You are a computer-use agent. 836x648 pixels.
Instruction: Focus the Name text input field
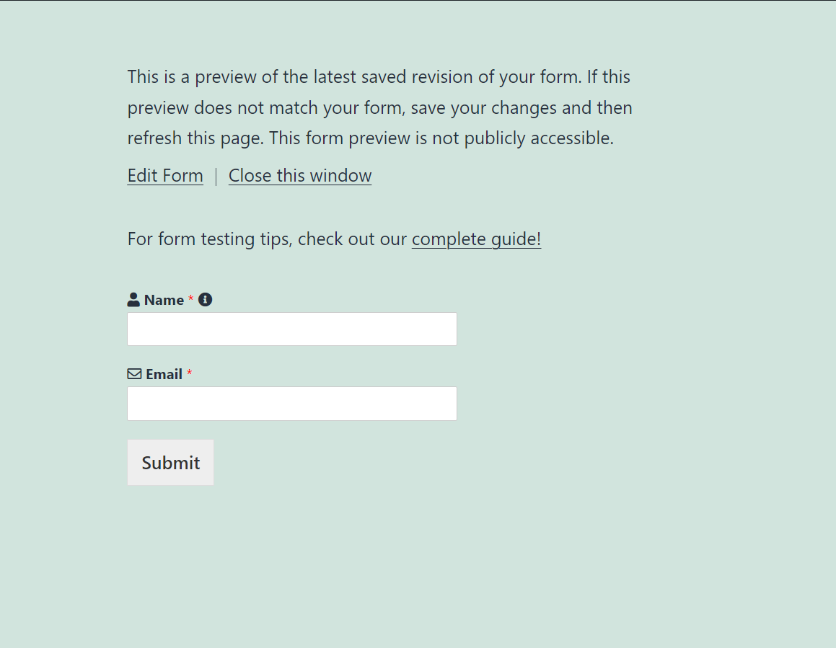click(x=292, y=329)
